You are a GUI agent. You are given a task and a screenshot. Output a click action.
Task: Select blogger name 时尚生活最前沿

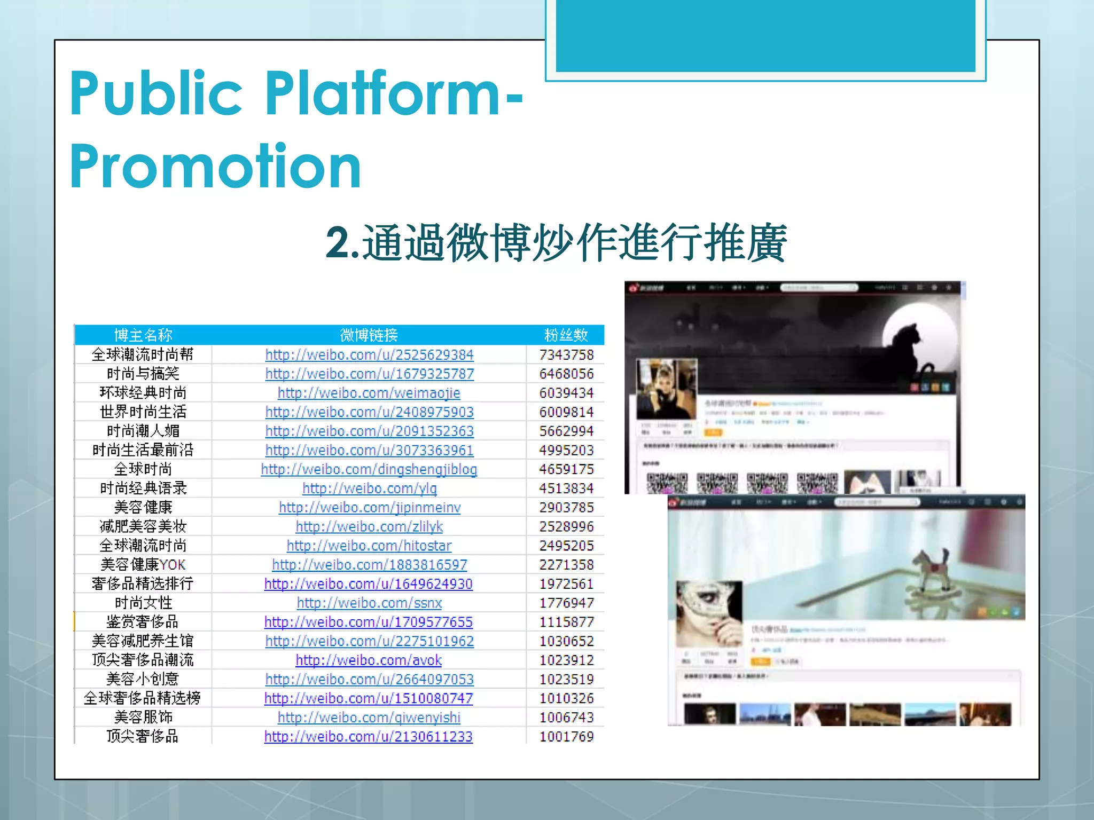pyautogui.click(x=143, y=451)
